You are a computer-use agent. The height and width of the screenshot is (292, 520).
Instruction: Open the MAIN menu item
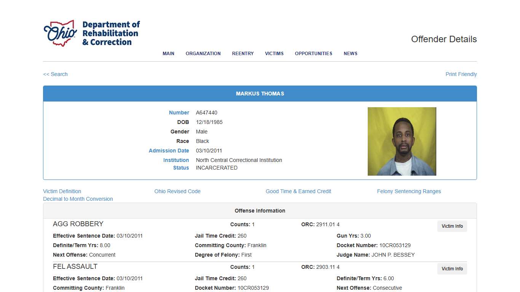coord(168,54)
